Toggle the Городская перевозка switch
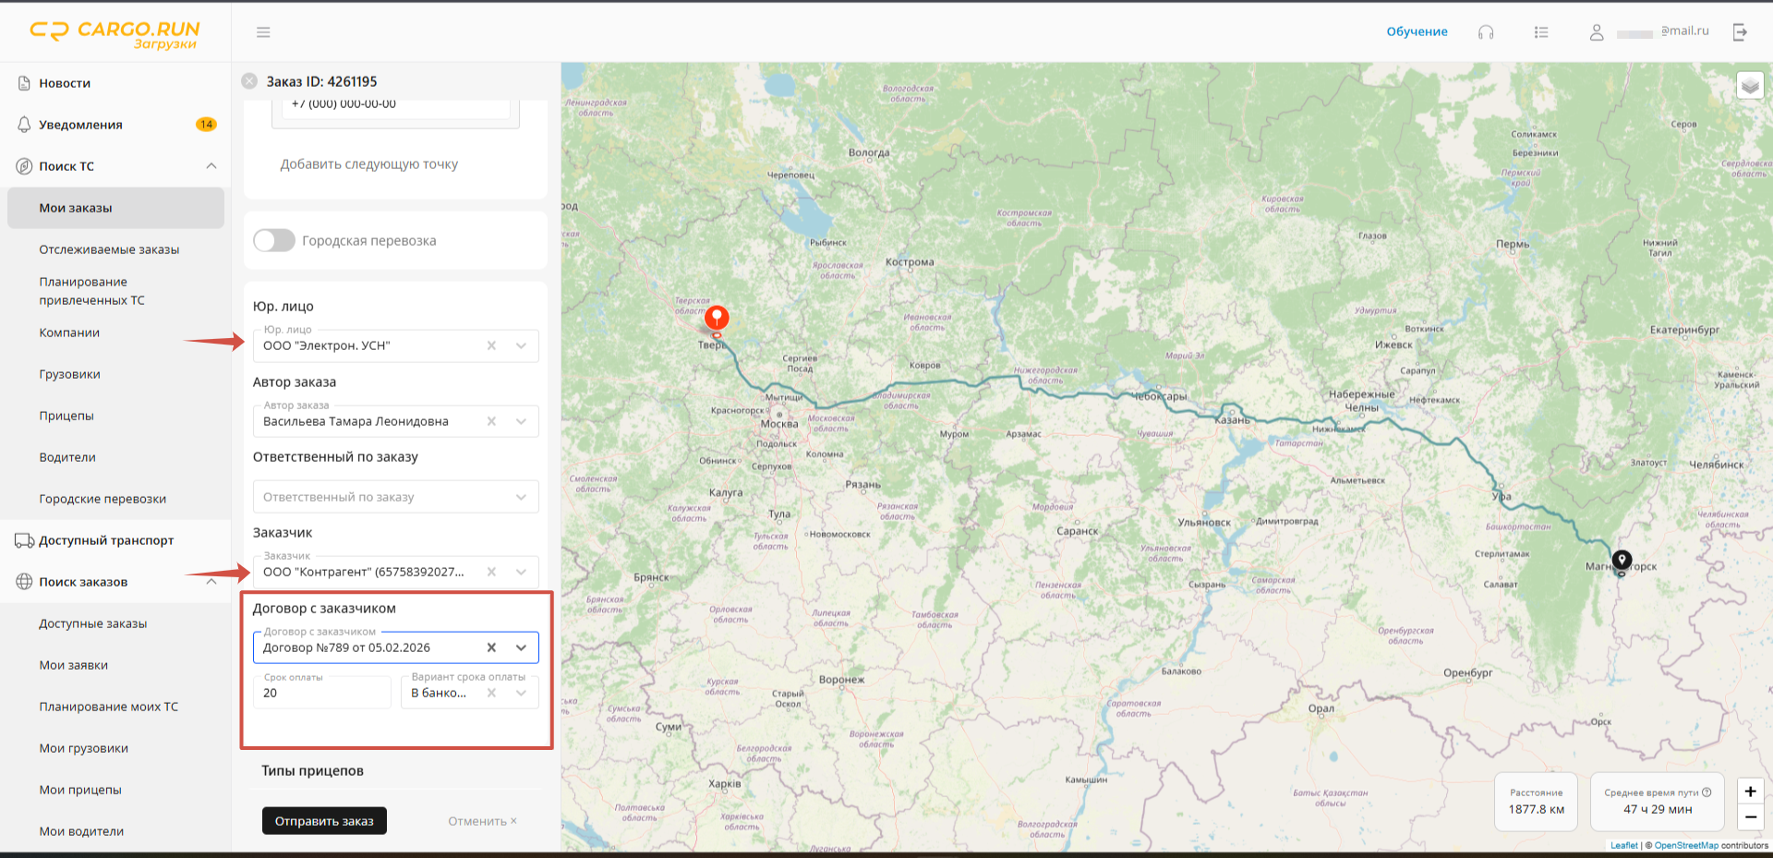Image resolution: width=1773 pixels, height=858 pixels. [x=274, y=240]
